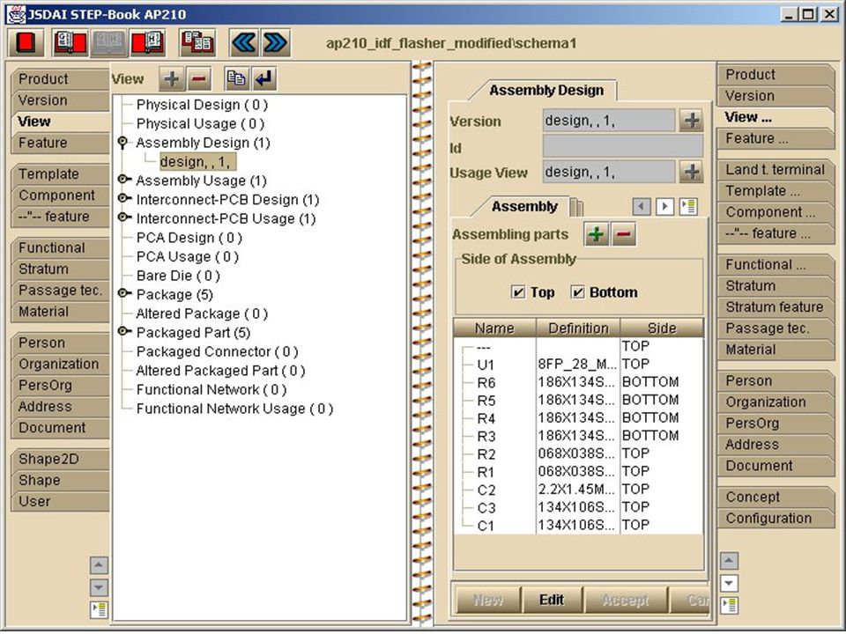Click the double book pages toolbar icon
The width and height of the screenshot is (846, 634).
(197, 42)
